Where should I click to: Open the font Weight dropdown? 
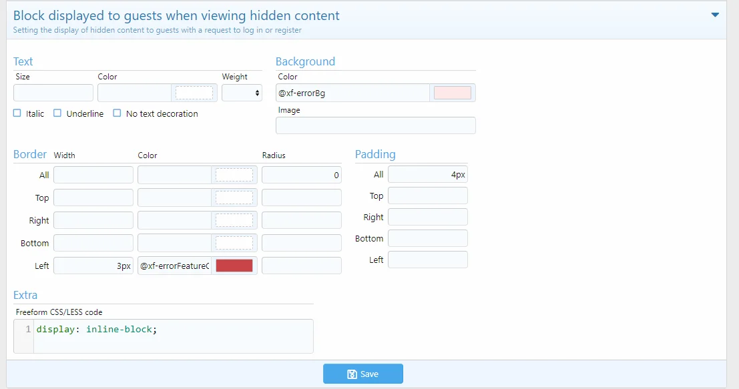tap(242, 92)
